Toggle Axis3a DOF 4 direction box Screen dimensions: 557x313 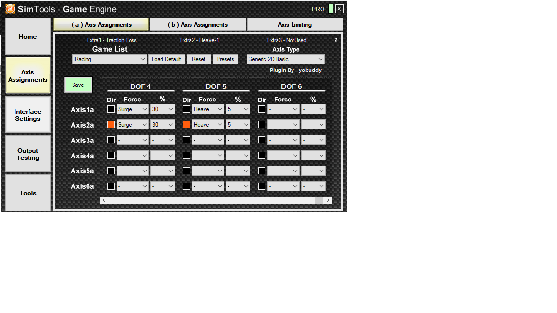(x=111, y=140)
